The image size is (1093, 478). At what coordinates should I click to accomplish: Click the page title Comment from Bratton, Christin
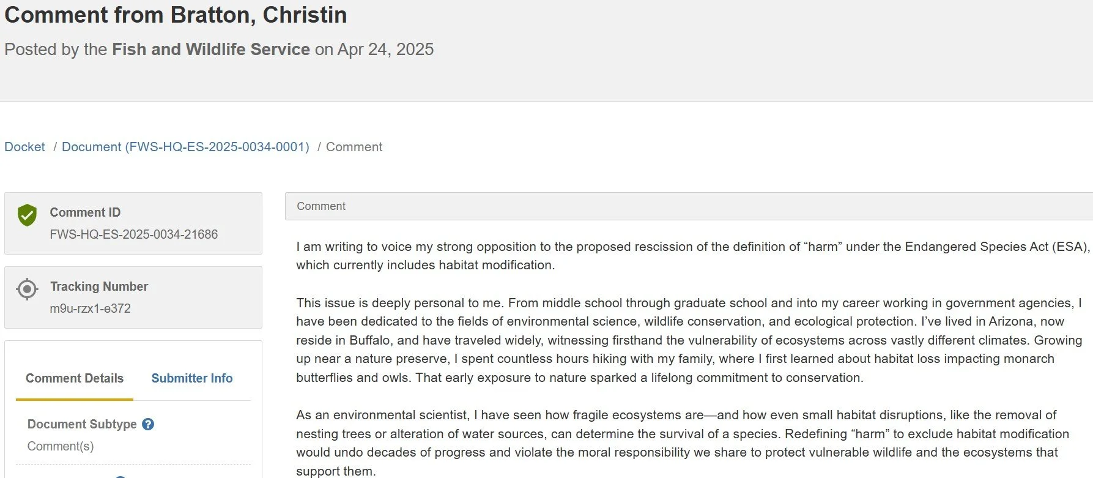pos(176,15)
